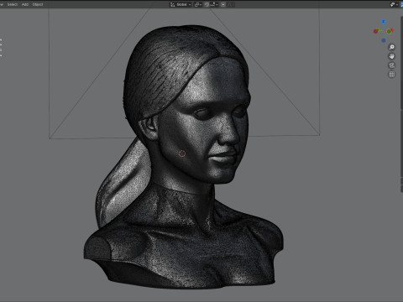
Task: Click the red axis gizmo ball at left
Action: [x=375, y=31]
